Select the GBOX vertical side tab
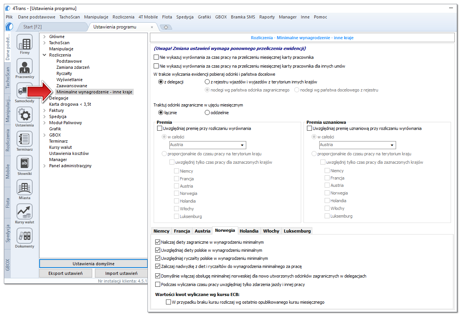The width and height of the screenshot is (461, 316). [x=8, y=265]
